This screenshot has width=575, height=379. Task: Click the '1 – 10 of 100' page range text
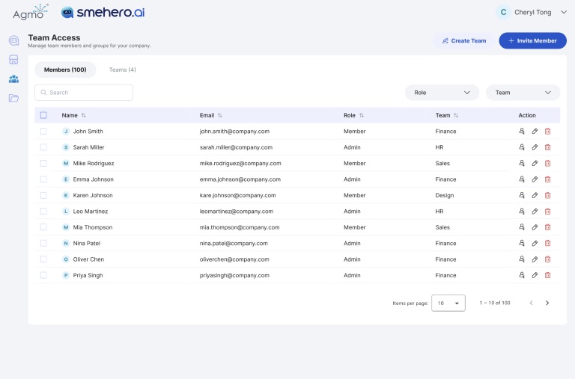tap(495, 303)
